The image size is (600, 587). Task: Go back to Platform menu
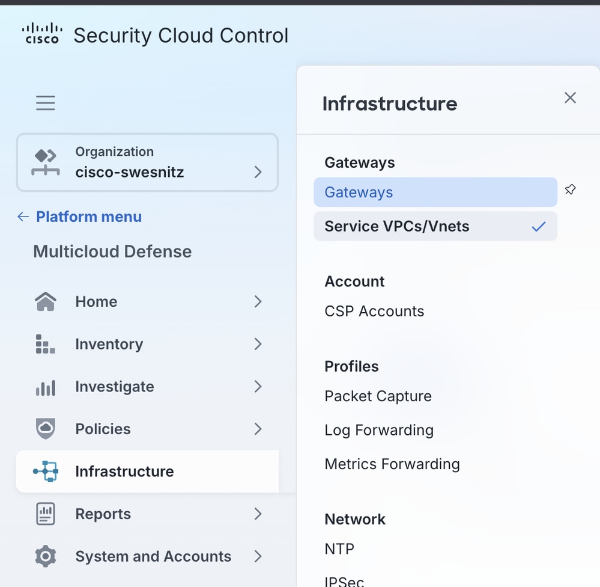89,217
